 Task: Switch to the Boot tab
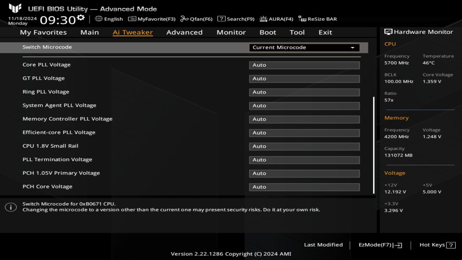click(268, 32)
